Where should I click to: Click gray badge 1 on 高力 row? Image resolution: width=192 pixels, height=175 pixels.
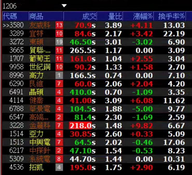tap(59, 75)
